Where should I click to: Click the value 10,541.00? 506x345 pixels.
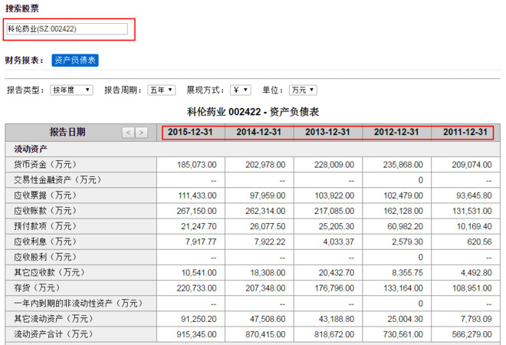click(199, 273)
